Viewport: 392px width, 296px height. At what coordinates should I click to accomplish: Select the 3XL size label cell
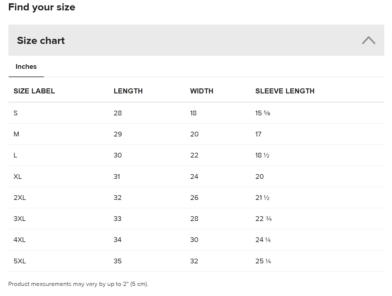[20, 219]
